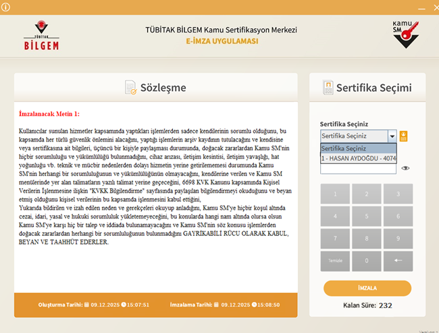Click the 'İmzalanacak Metin 1:' heading
This screenshot has height=333, width=439.
tap(49, 114)
